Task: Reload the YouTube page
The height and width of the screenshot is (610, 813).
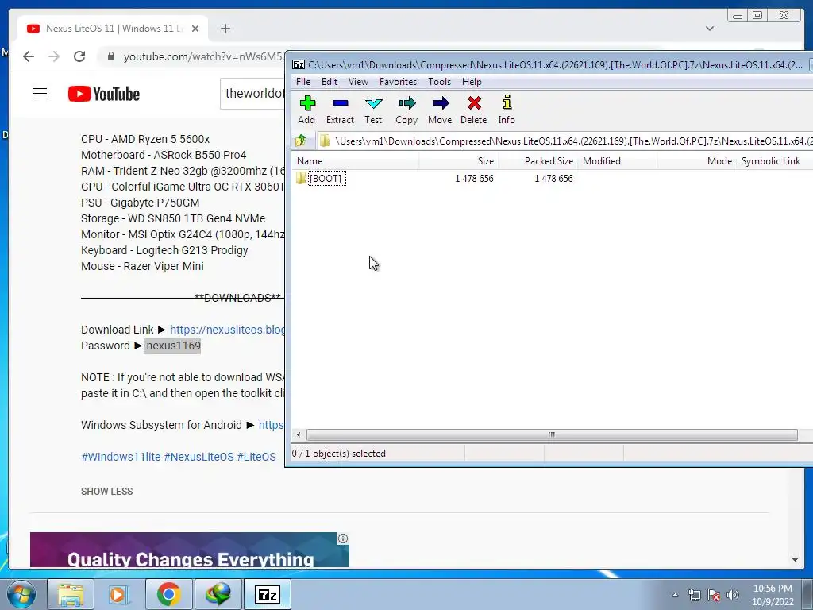Action: 79,56
